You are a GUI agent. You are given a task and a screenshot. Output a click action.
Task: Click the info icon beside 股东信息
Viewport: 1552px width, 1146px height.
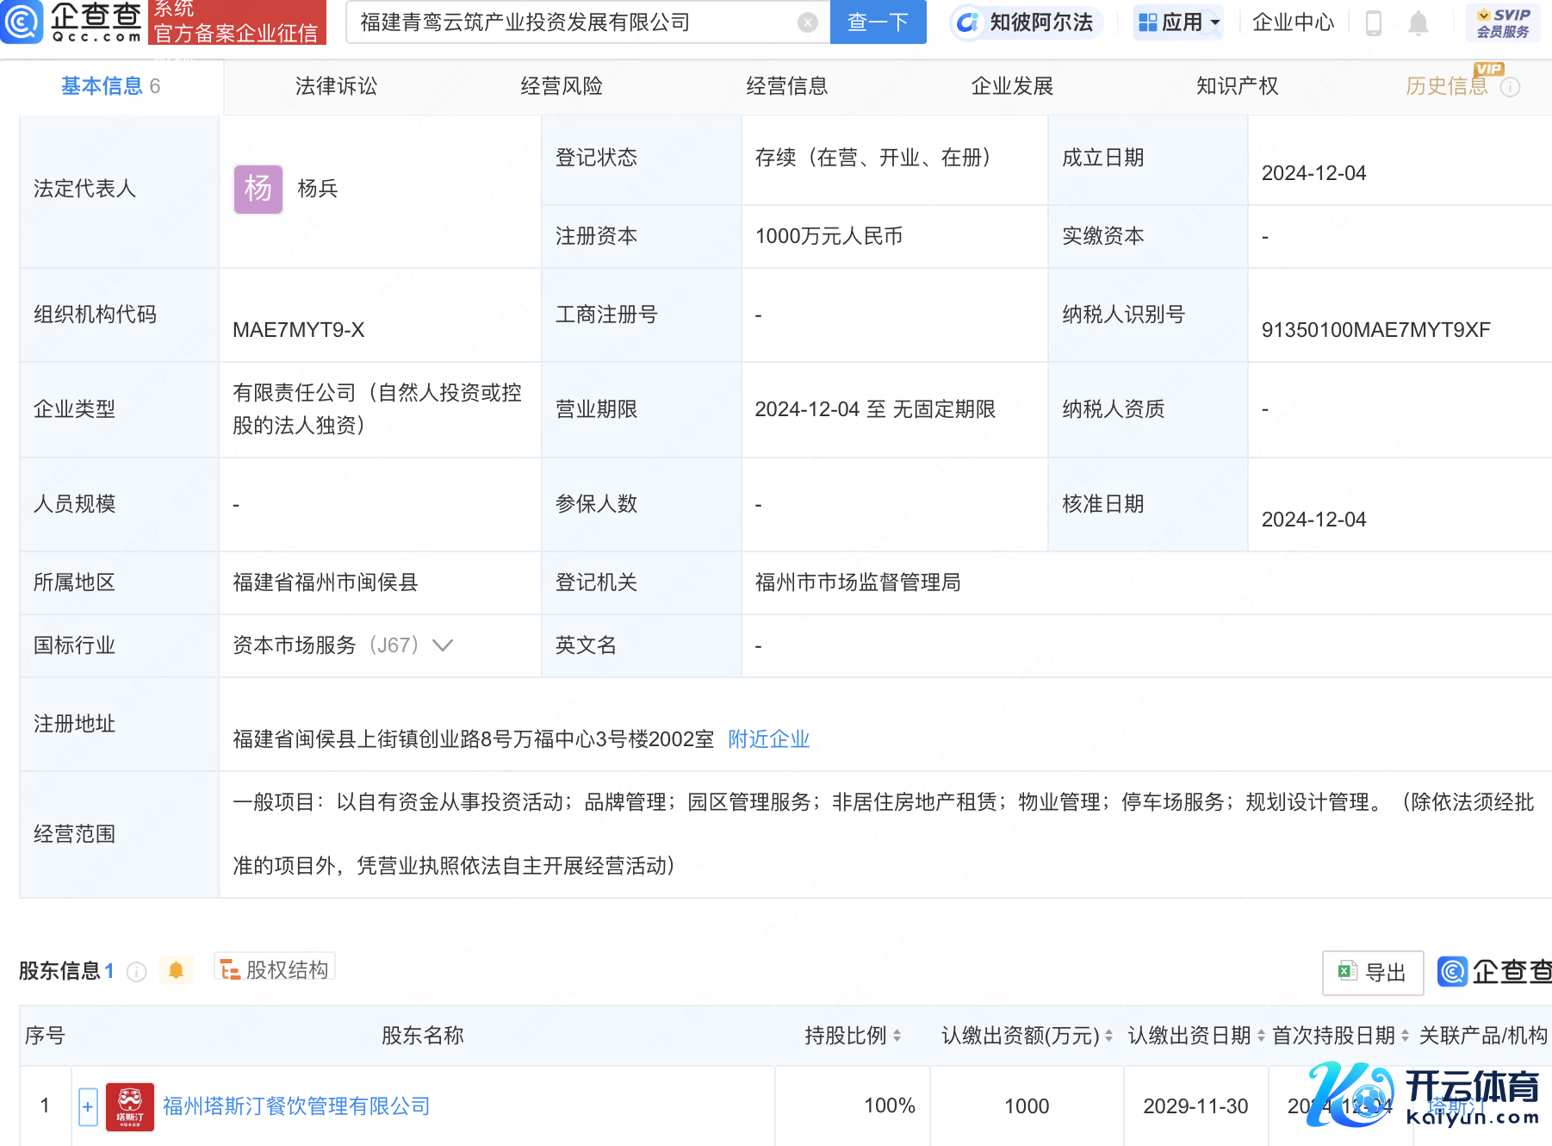(x=136, y=972)
